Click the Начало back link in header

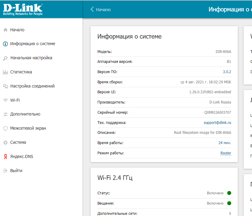click(x=103, y=10)
